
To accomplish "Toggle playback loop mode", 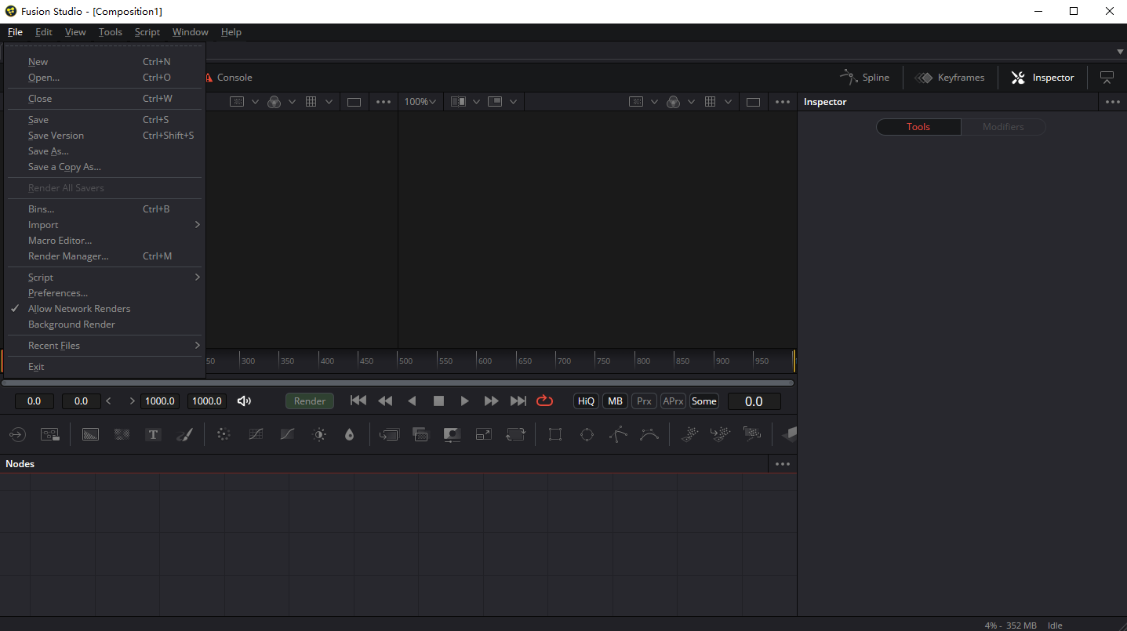I will (544, 401).
